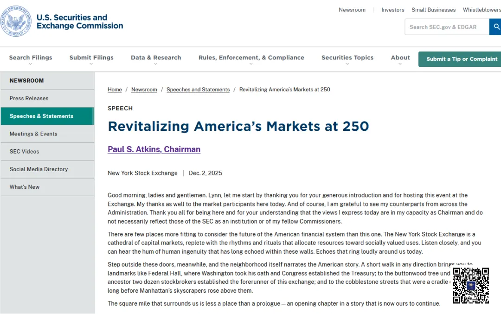Click Speeches and Statements breadcrumb link
This screenshot has height=314, width=501.
click(x=198, y=90)
